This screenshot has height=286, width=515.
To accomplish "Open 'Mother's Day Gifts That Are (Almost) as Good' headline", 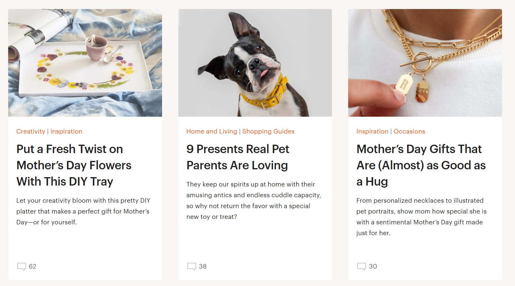I will 421,165.
